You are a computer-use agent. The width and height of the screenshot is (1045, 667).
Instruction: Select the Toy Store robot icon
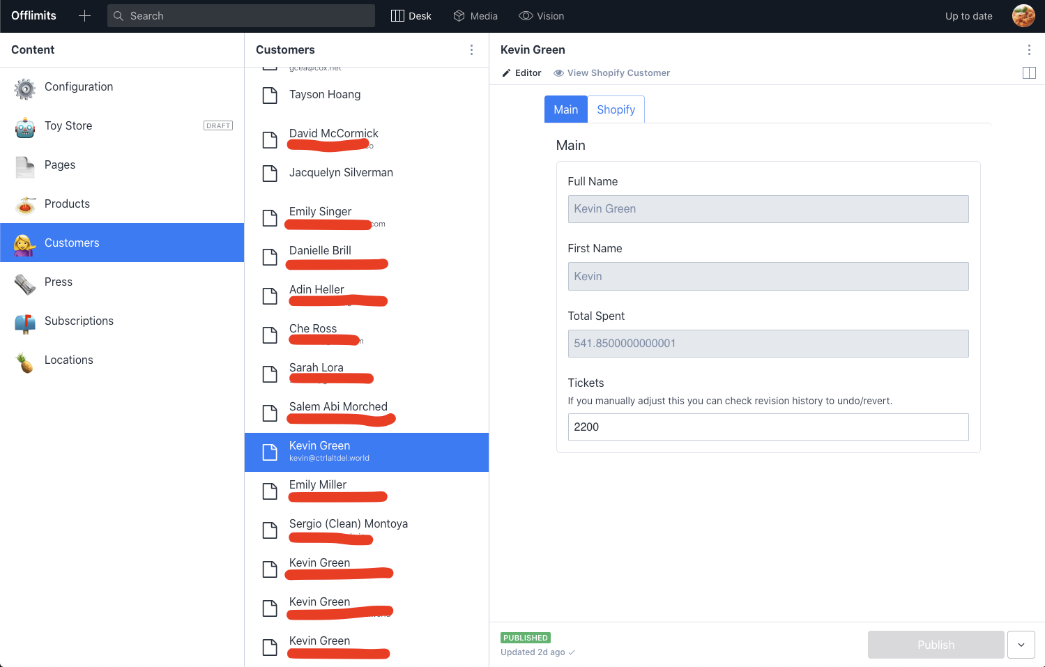(24, 125)
